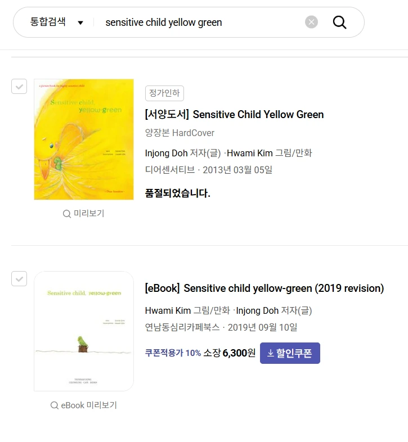Click dropdown arrow beside 통합검색
408x442 pixels.
tap(80, 23)
